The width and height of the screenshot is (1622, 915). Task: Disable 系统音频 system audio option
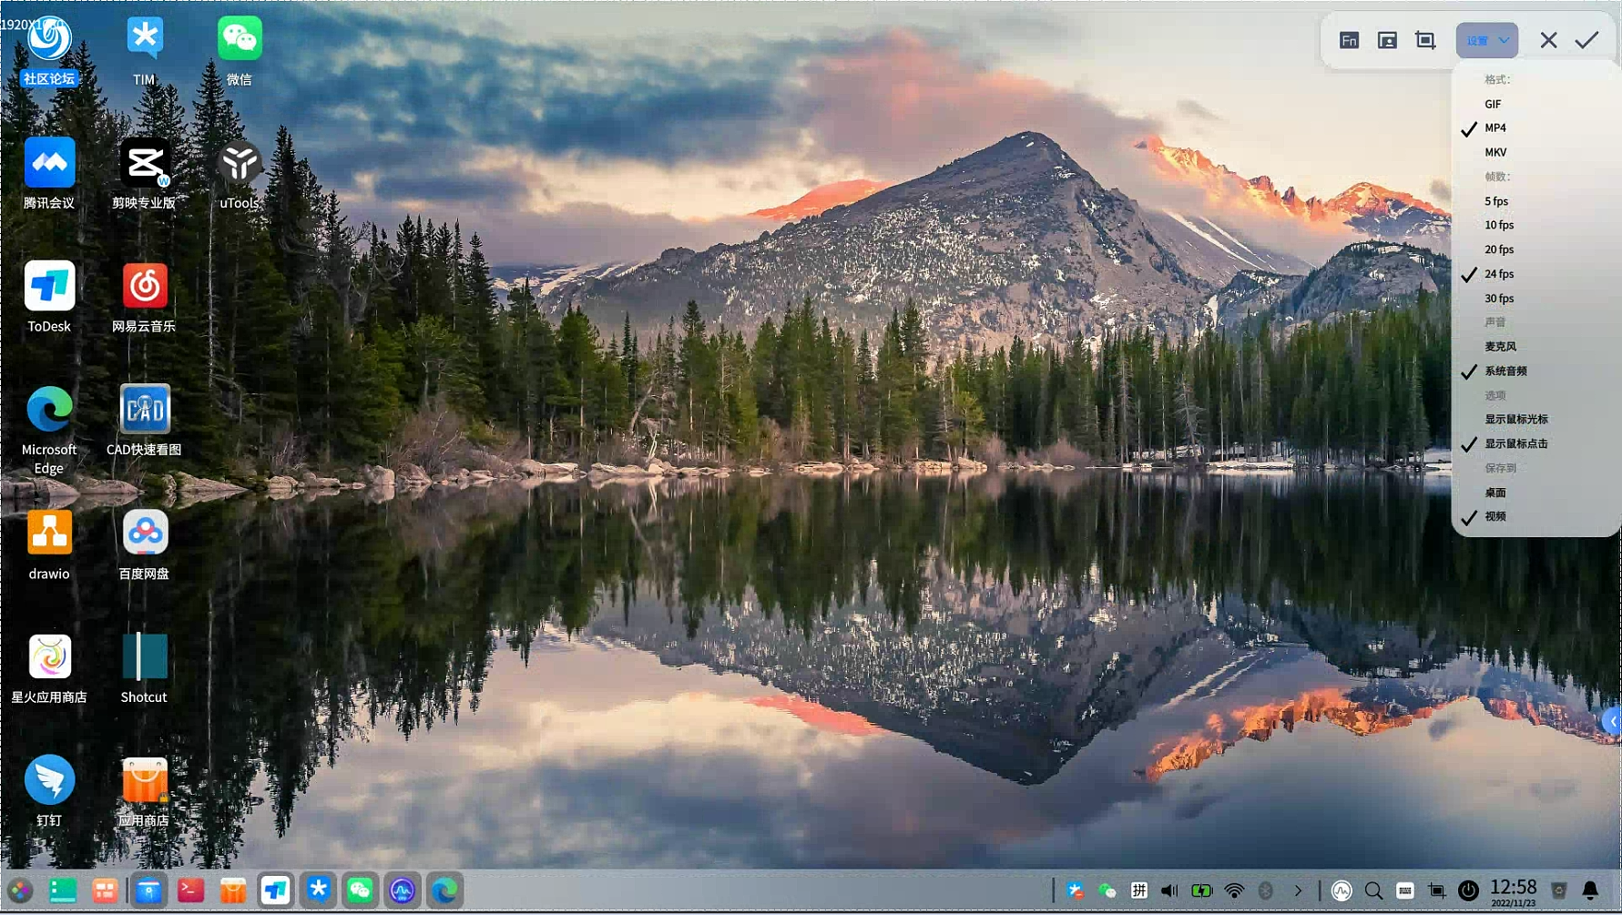click(1505, 371)
